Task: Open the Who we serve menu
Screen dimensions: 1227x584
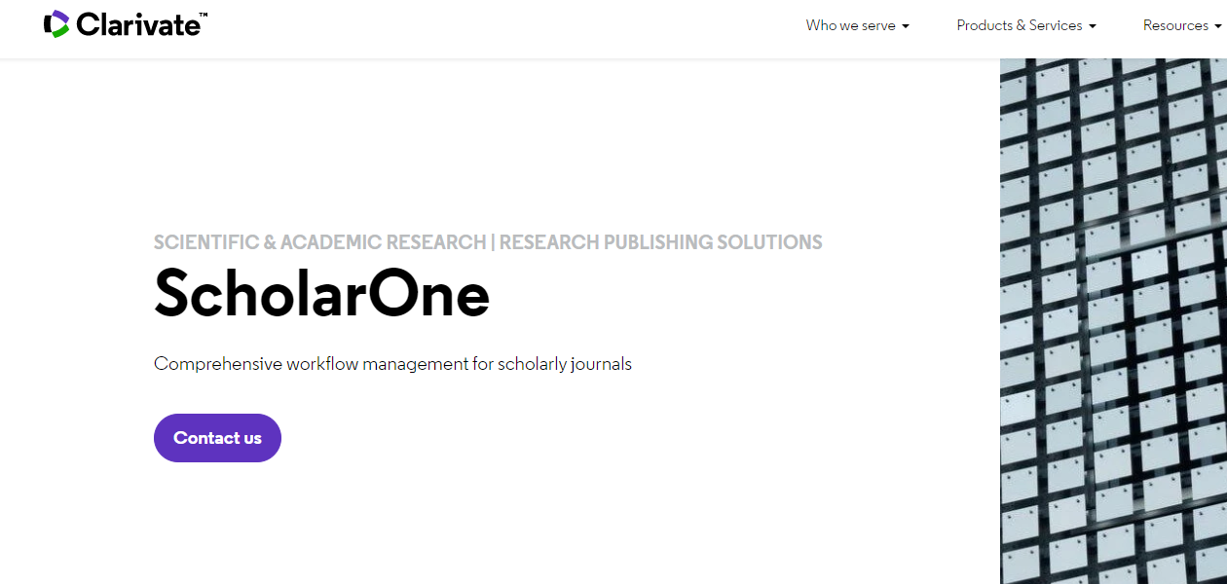Action: [850, 25]
